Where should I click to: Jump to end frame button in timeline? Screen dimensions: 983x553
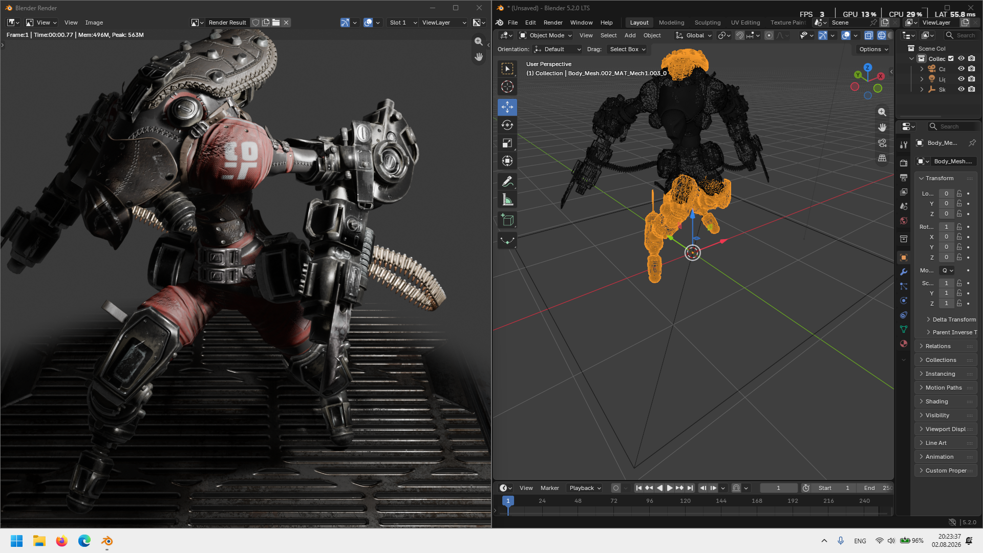point(690,488)
